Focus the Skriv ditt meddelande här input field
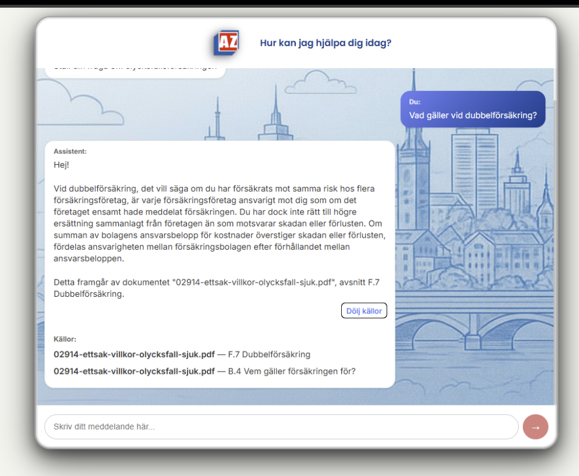 point(281,427)
